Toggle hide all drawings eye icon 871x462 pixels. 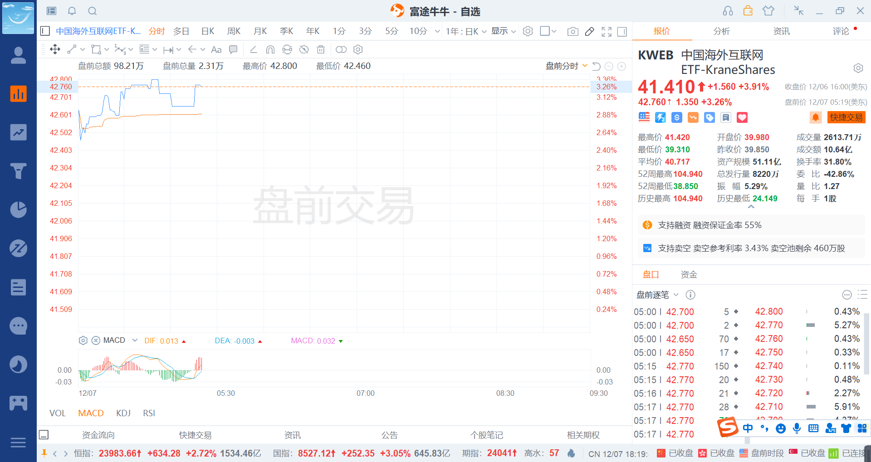[x=304, y=49]
